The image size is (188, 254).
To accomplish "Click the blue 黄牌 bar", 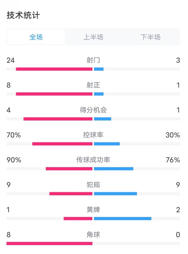I will (122, 219).
